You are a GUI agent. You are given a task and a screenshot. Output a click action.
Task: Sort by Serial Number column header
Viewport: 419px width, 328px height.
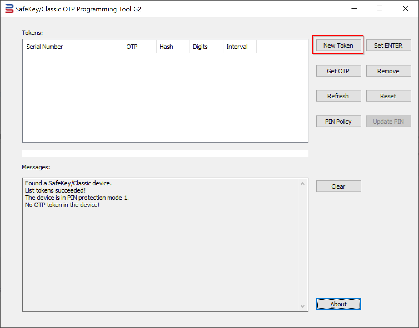[x=73, y=47]
